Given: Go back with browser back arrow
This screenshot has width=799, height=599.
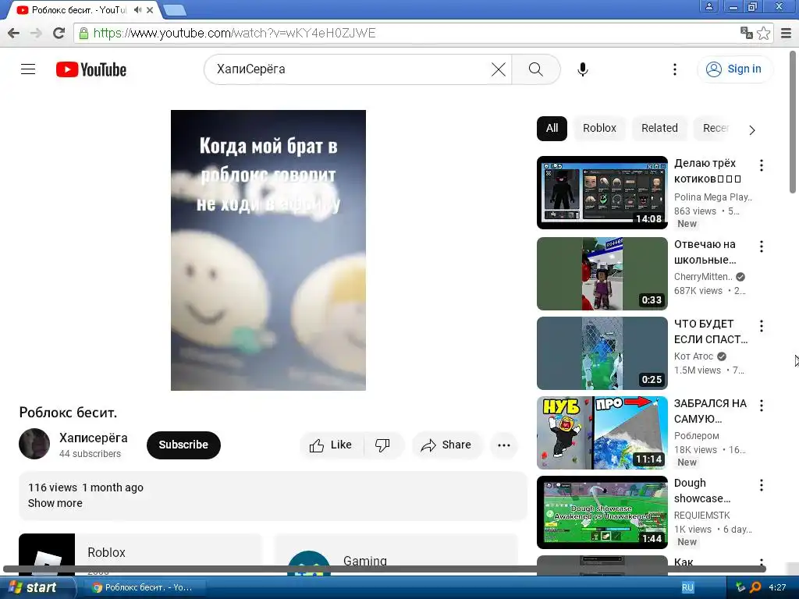Looking at the screenshot, I should click(x=14, y=33).
